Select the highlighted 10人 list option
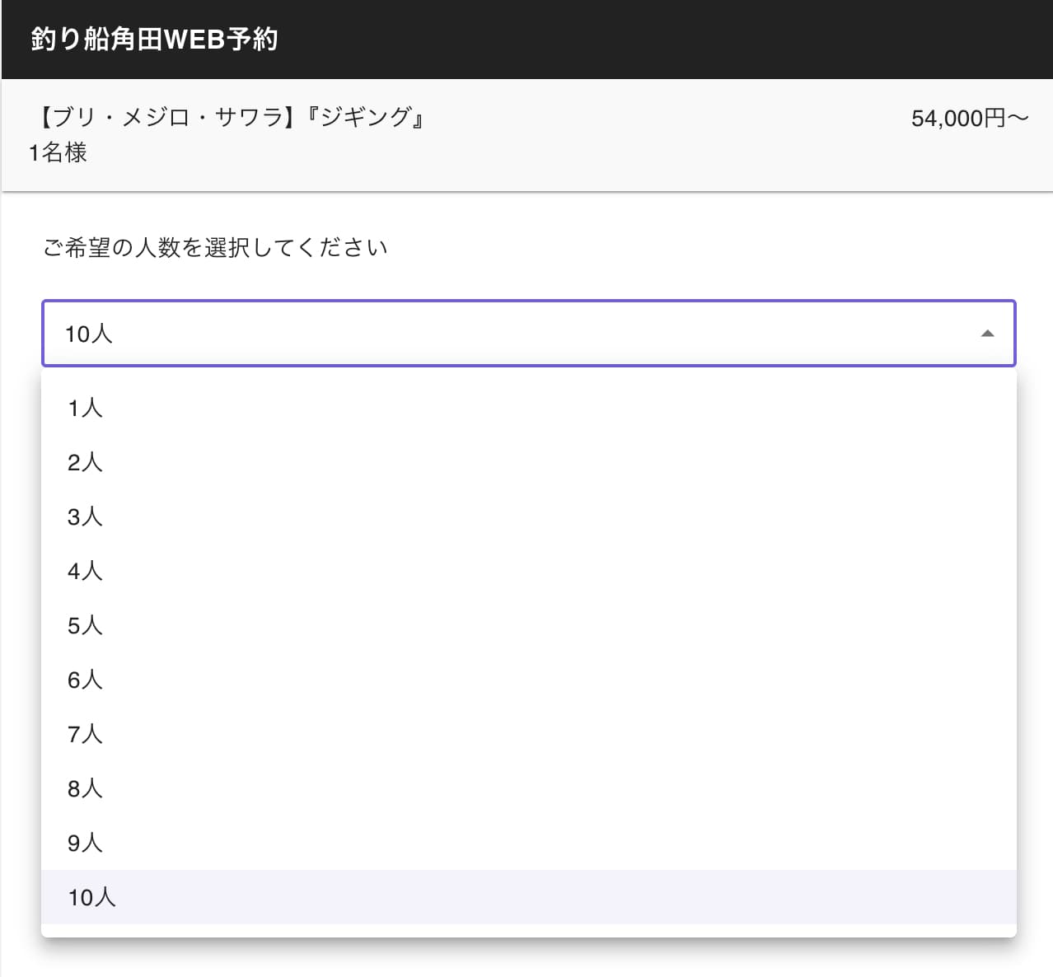 coord(92,897)
